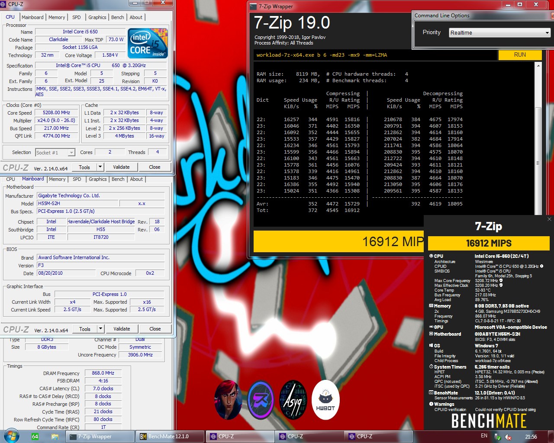Screen dimensions: 554x443
Task: Click the CPU section icon in BenchMate panel
Action: 431,256
